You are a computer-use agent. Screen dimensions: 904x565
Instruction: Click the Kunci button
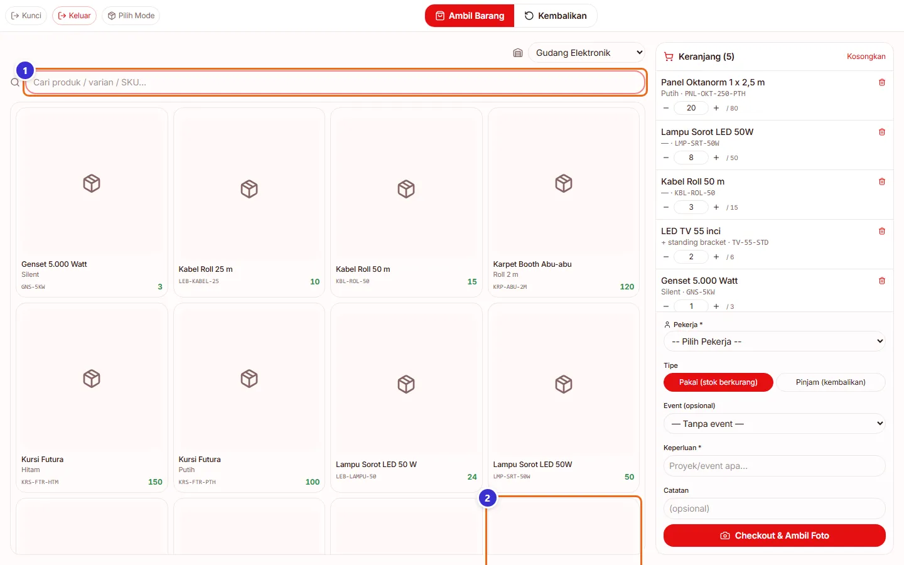click(26, 16)
